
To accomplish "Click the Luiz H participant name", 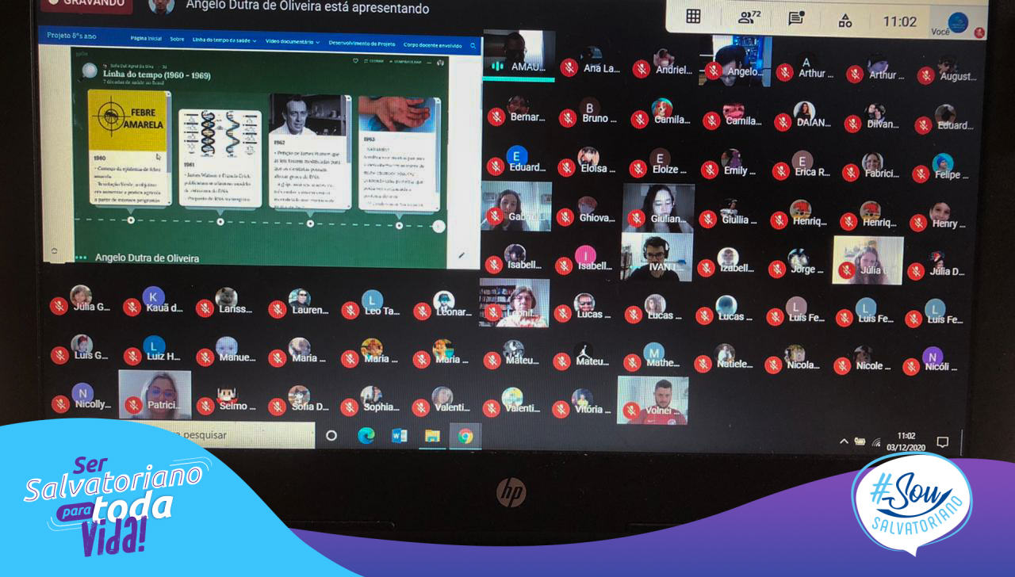I will coord(163,357).
